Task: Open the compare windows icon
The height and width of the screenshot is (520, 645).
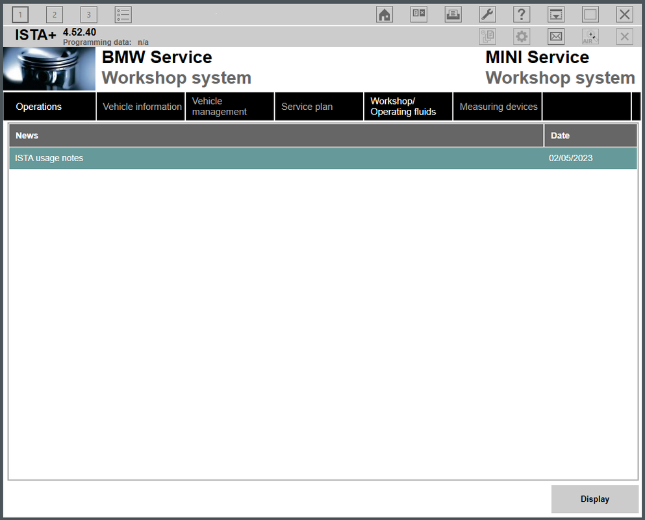Action: 419,15
